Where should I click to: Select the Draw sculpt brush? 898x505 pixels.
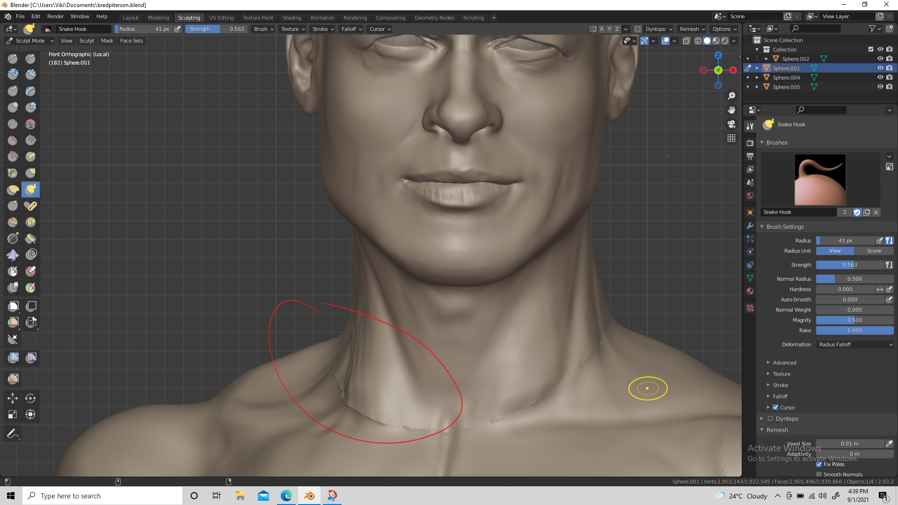pos(13,58)
